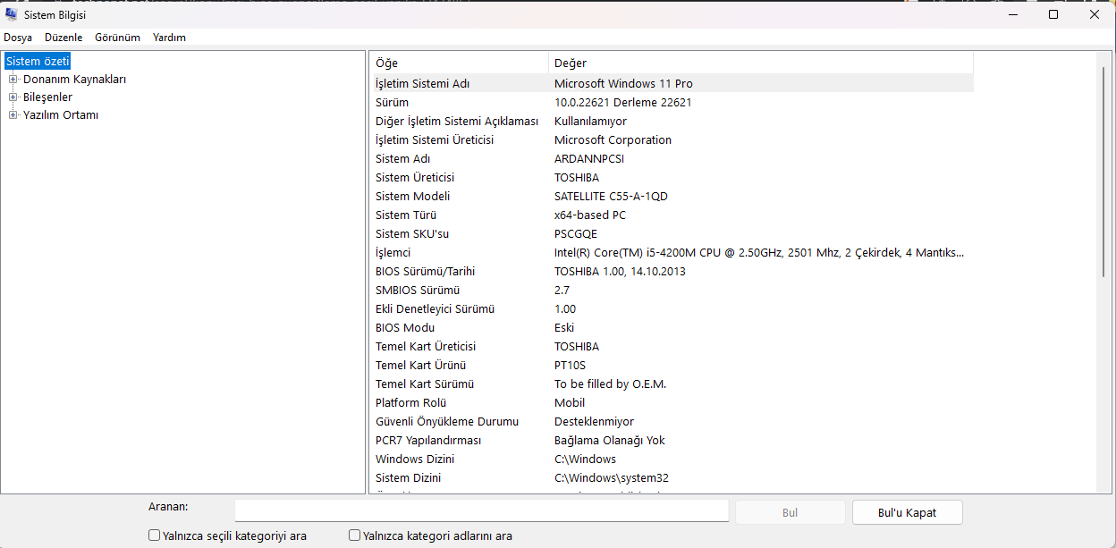
Task: Select the Sistem SKU'su row
Action: click(x=672, y=233)
